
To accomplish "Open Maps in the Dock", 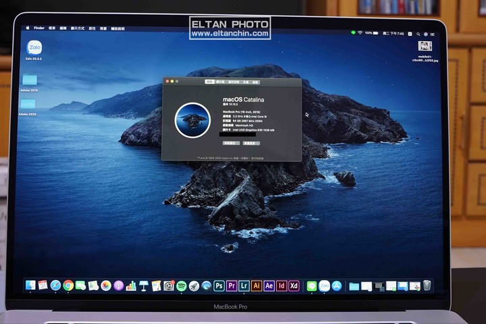I will pyautogui.click(x=93, y=286).
